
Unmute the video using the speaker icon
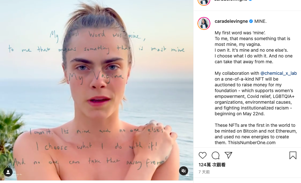[x=184, y=170]
